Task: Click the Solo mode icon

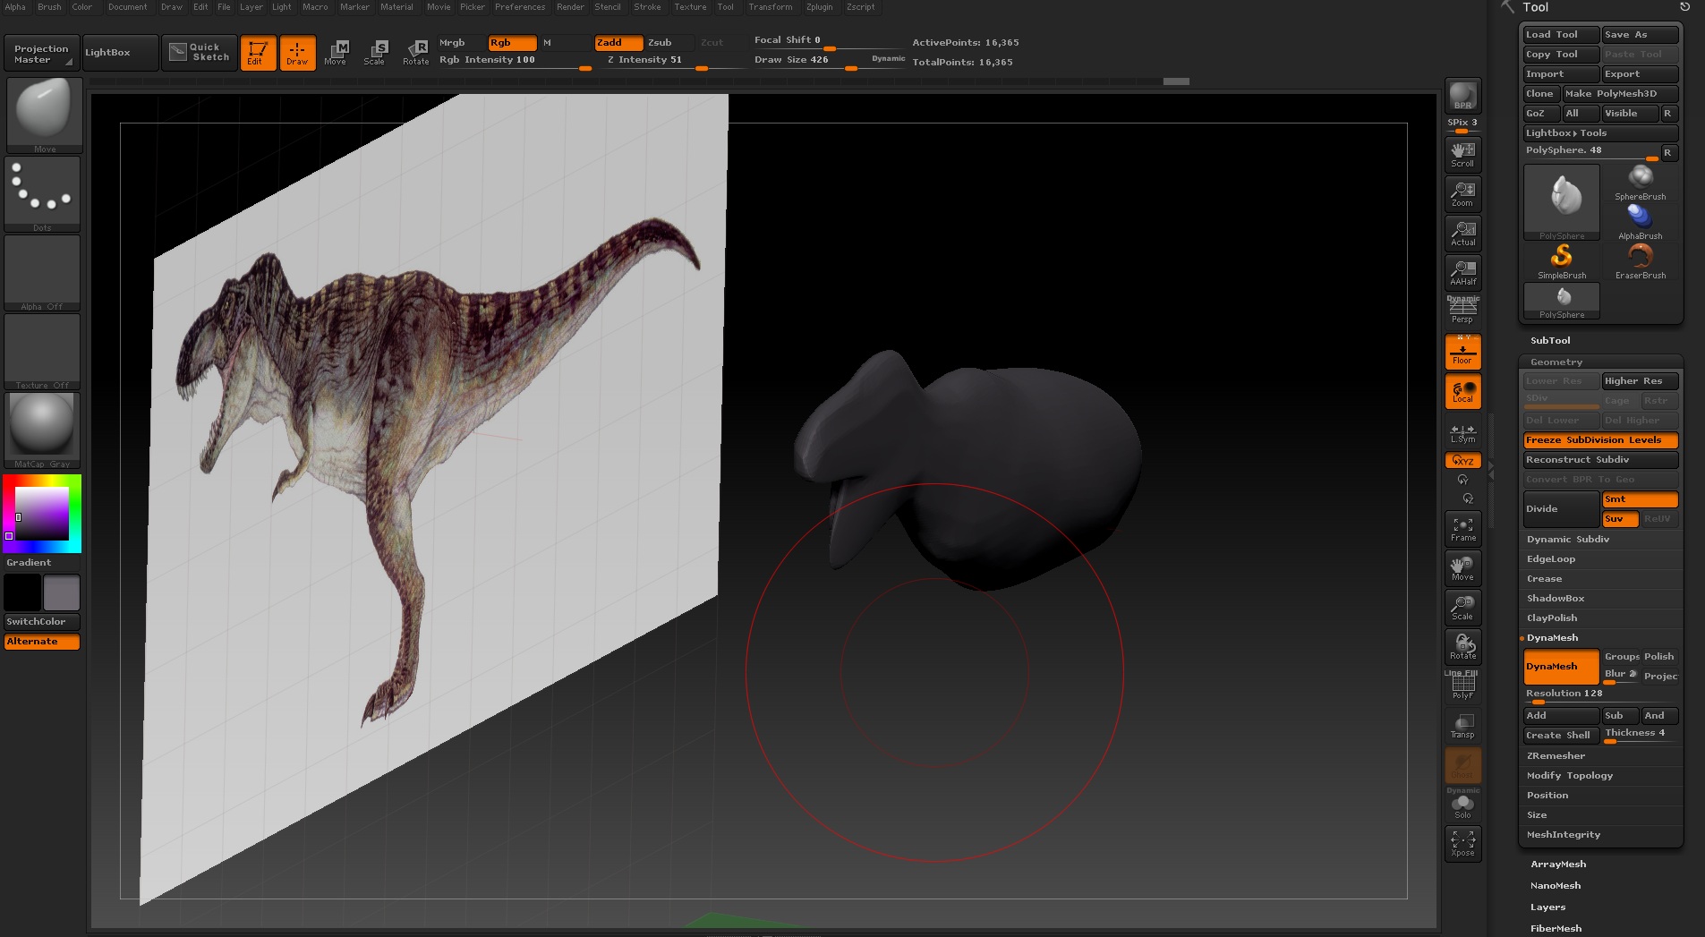Action: pos(1462,805)
